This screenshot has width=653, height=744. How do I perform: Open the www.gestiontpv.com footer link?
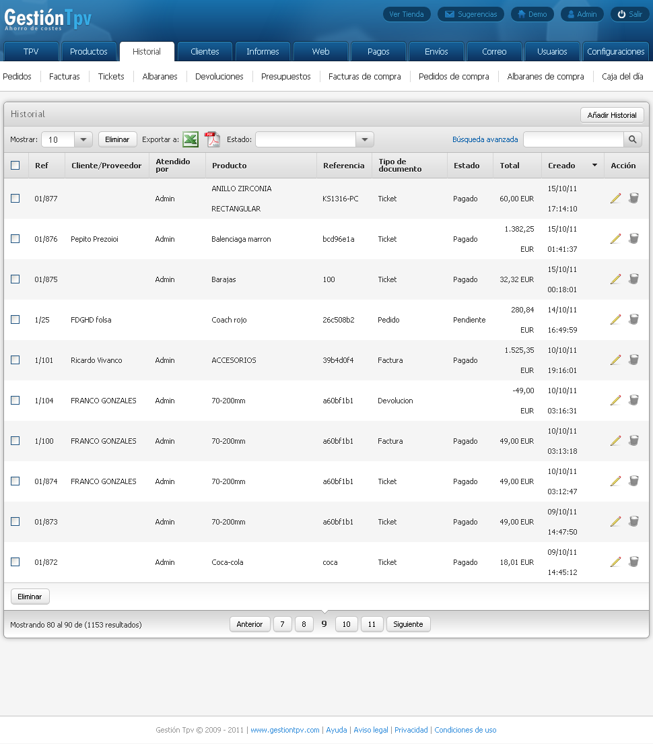285,730
